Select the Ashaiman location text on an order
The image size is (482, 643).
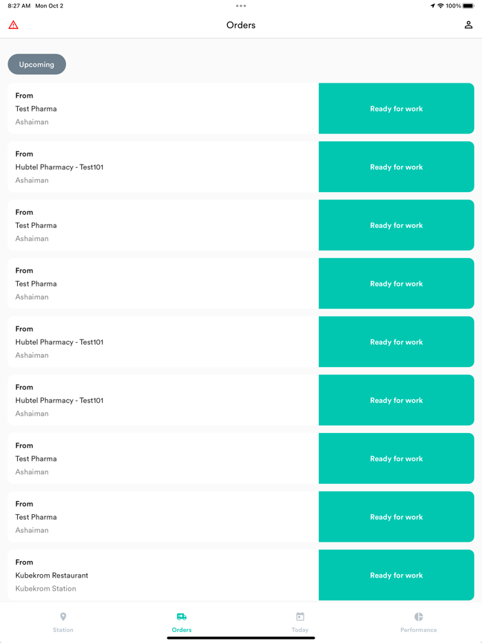point(31,122)
